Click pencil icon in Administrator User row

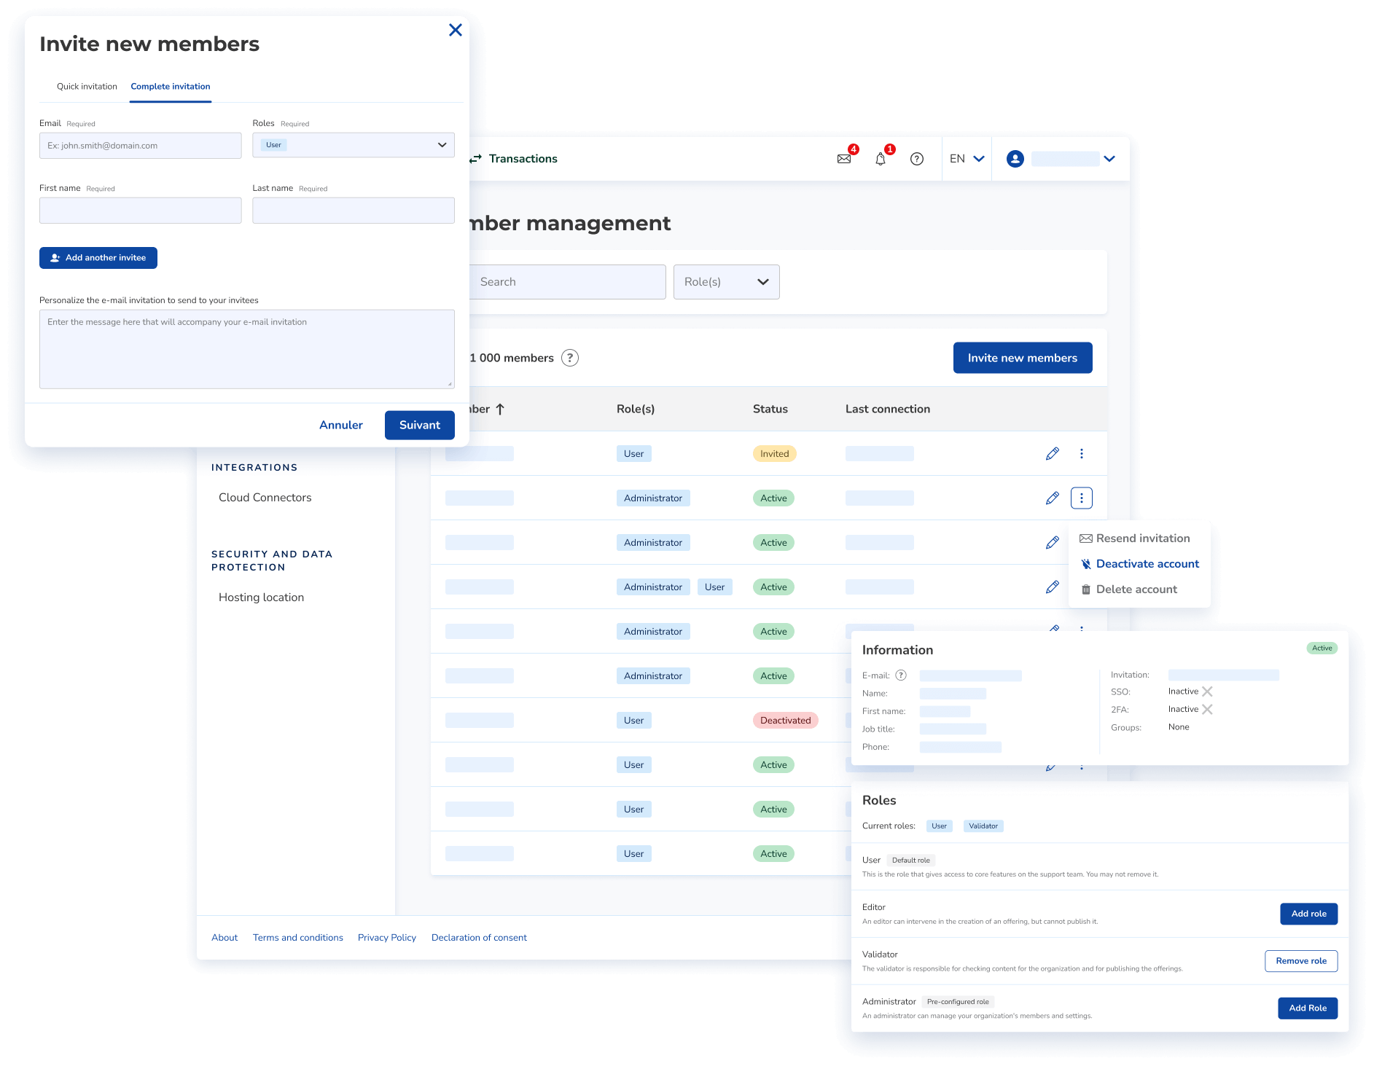click(x=1053, y=587)
